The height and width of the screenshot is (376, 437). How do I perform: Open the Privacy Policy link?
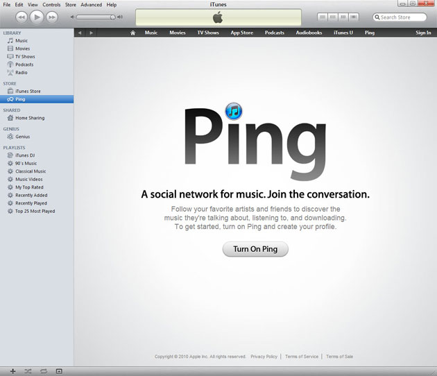(264, 357)
